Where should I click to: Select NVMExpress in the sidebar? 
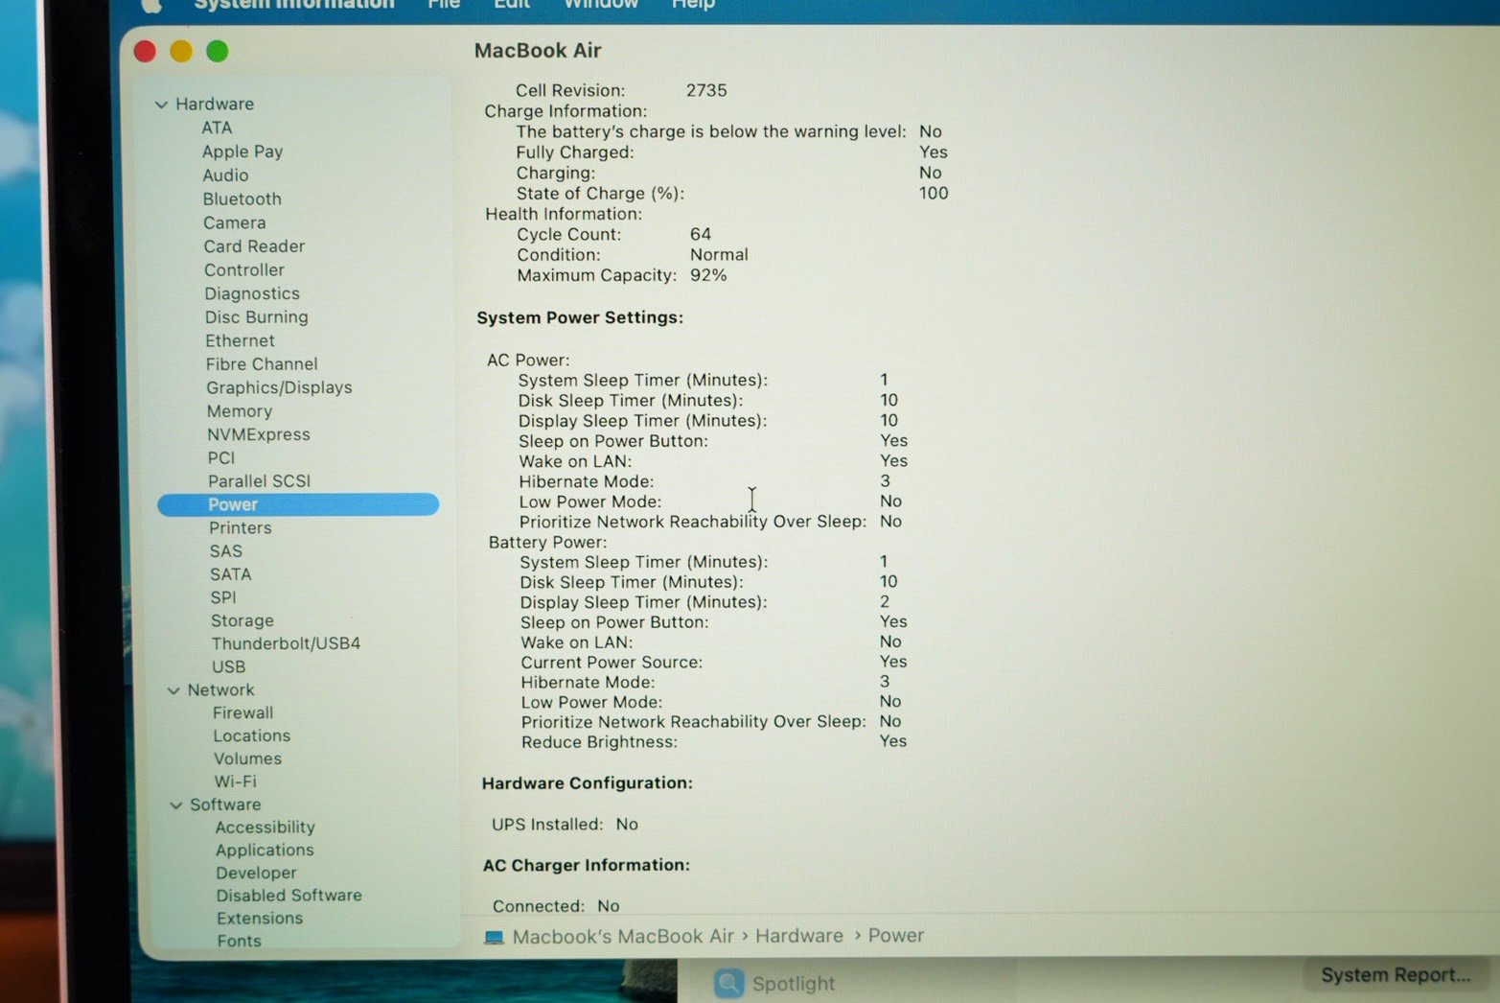pyautogui.click(x=259, y=434)
